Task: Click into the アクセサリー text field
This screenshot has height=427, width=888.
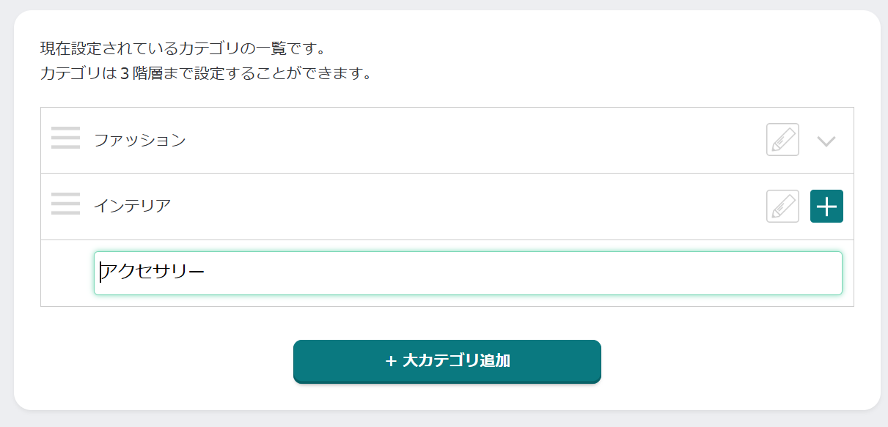Action: point(468,272)
